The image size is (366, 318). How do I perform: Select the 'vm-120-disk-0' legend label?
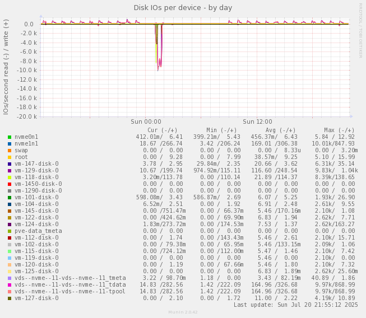point(36,265)
